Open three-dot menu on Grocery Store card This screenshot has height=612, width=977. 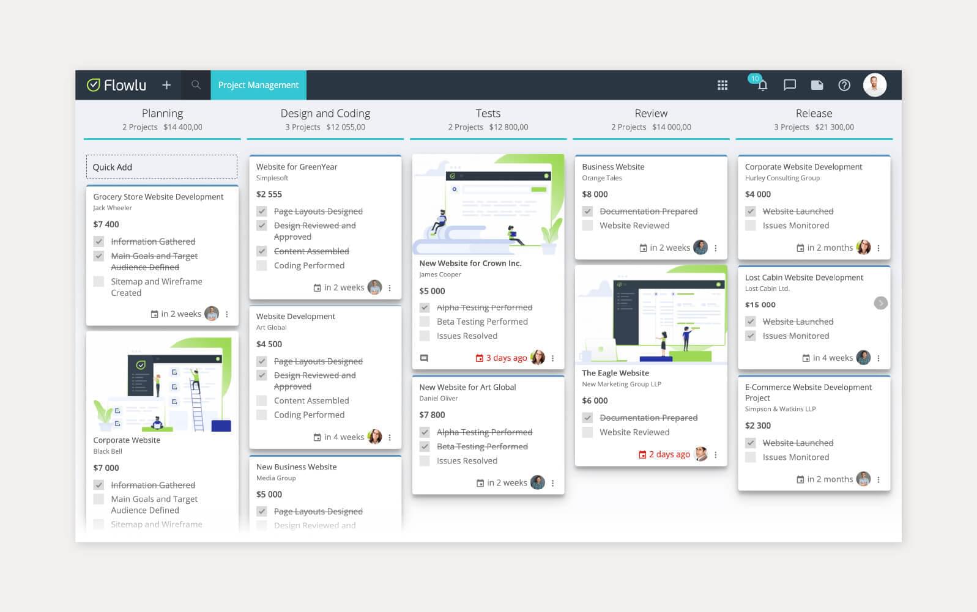pos(227,314)
